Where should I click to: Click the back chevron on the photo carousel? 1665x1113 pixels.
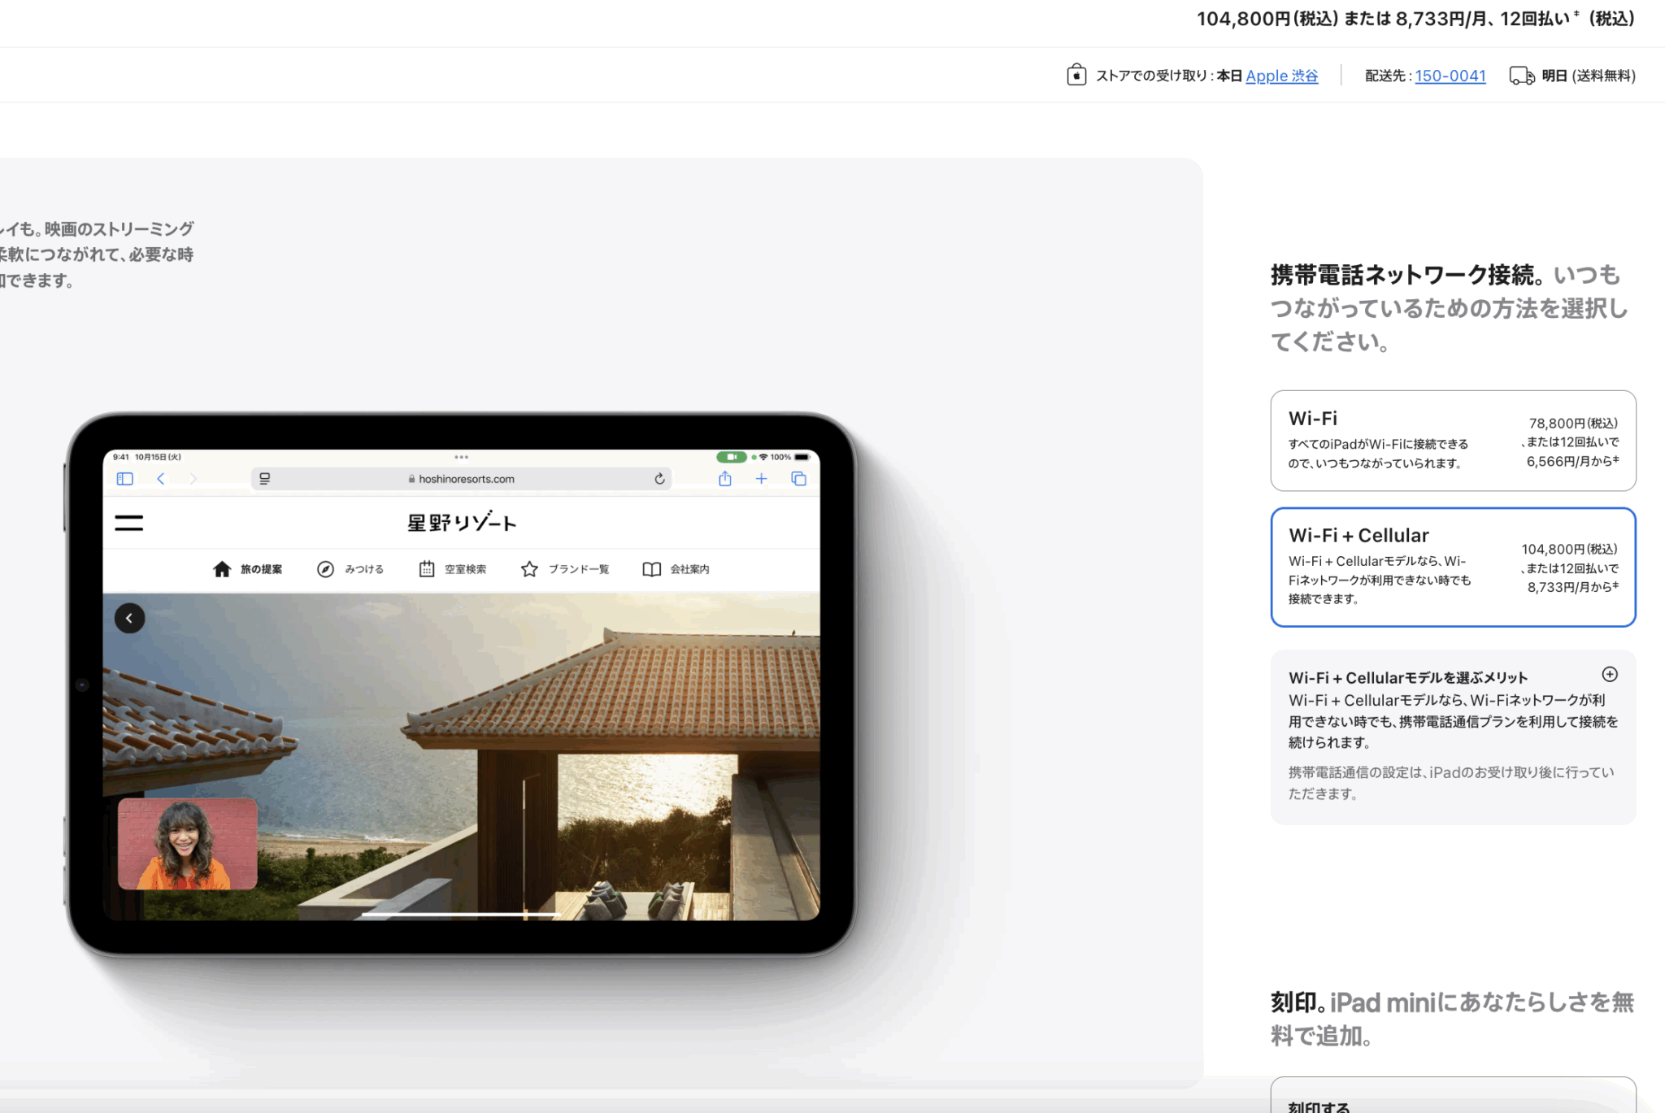click(129, 618)
